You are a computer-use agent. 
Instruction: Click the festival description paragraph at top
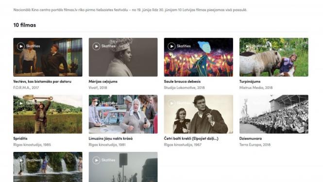tap(130, 10)
